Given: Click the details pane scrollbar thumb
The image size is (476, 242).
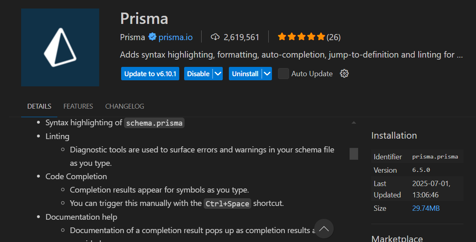Looking at the screenshot, I should tap(354, 154).
